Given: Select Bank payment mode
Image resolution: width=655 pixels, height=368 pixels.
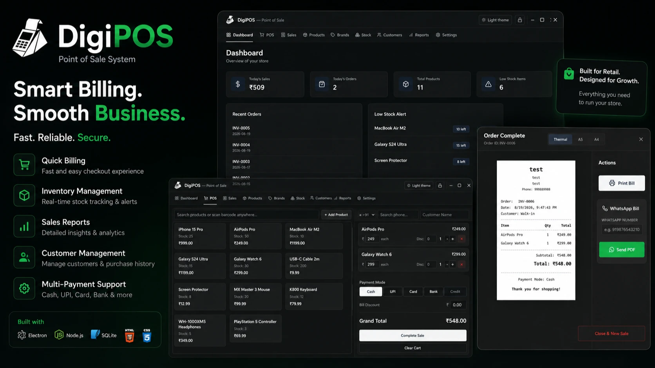Looking at the screenshot, I should 434,292.
